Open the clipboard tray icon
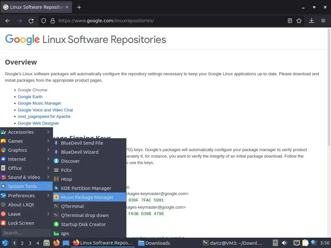 [x=305, y=243]
